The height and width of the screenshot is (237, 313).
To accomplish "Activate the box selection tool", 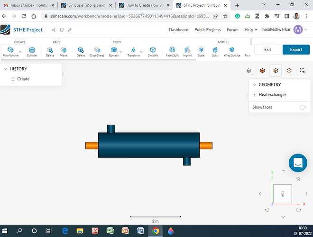I will pyautogui.click(x=302, y=71).
